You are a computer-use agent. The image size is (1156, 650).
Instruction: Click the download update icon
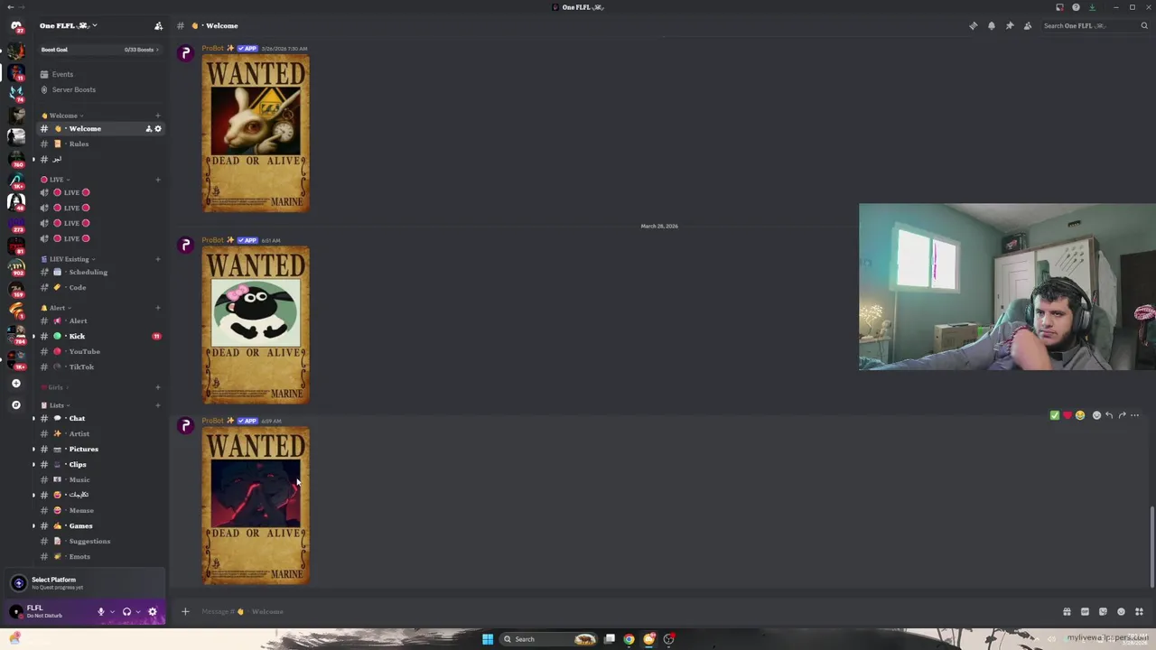point(1091,7)
